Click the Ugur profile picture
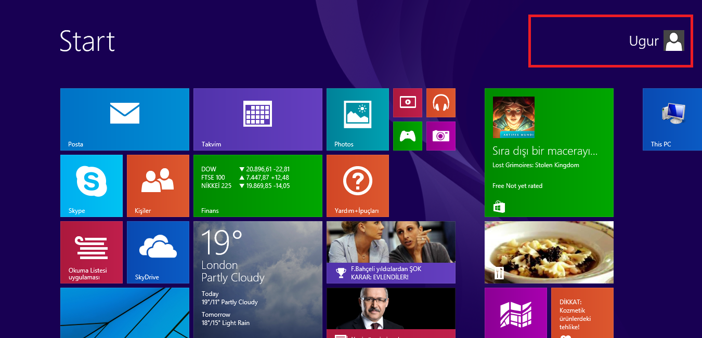Screen dimensions: 702x338 (x=674, y=40)
